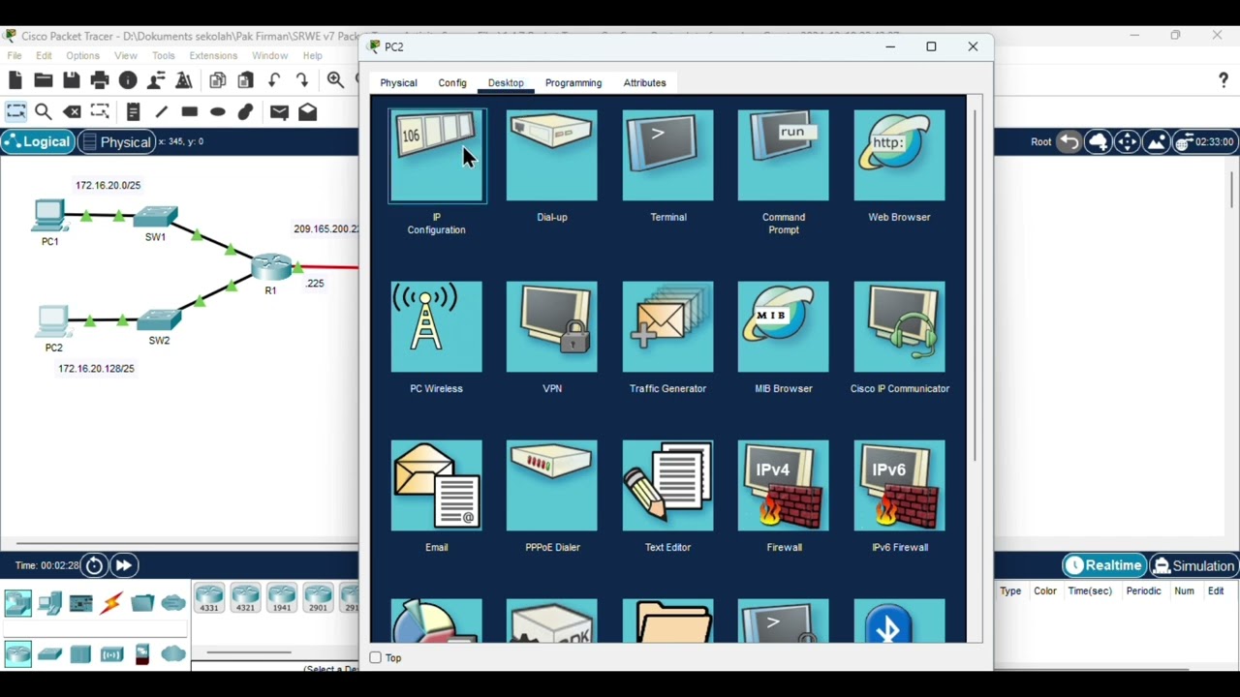The image size is (1240, 697).
Task: Open the File menu
Action: [x=15, y=56]
